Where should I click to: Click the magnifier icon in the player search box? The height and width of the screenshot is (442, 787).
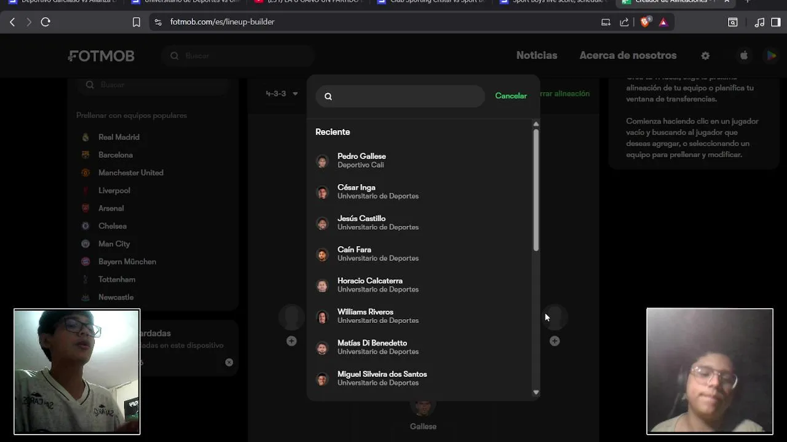328,96
